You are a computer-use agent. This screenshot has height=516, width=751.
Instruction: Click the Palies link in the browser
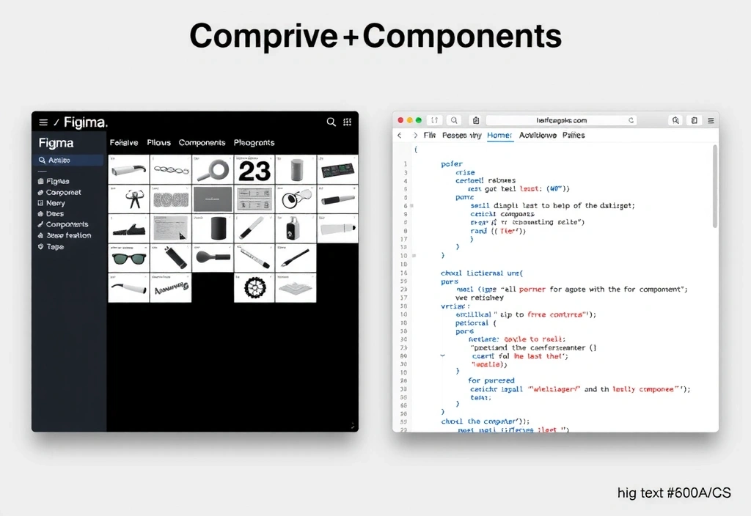tap(574, 136)
